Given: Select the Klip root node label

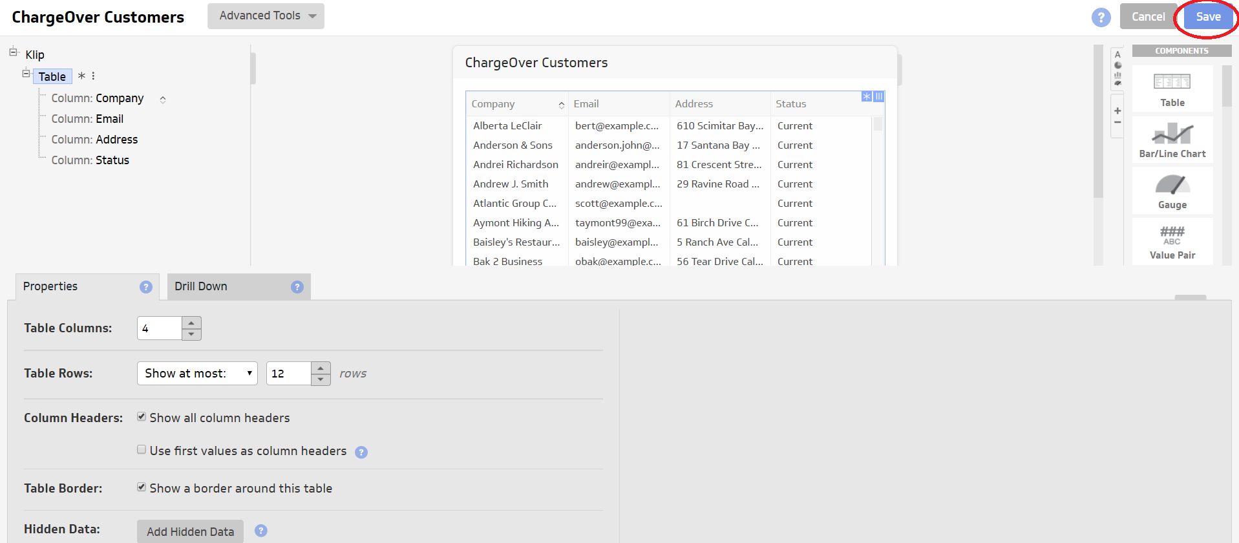Looking at the screenshot, I should pos(35,55).
